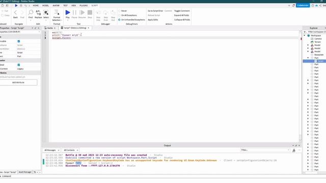Expand the third Model node in Explorer
Viewport: 326px width, 183px height.
point(308,51)
